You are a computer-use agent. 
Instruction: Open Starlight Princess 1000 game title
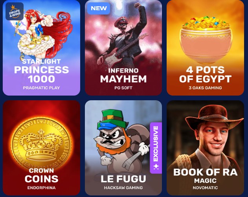click(41, 71)
